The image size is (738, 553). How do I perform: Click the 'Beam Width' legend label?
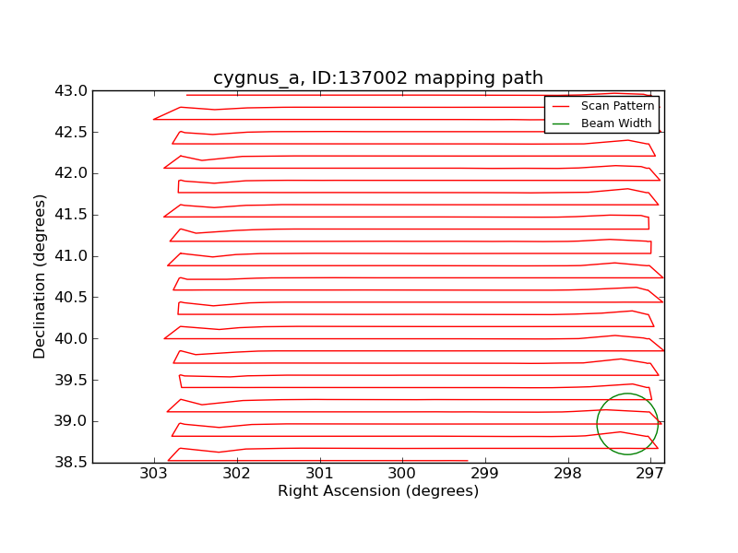click(x=616, y=124)
